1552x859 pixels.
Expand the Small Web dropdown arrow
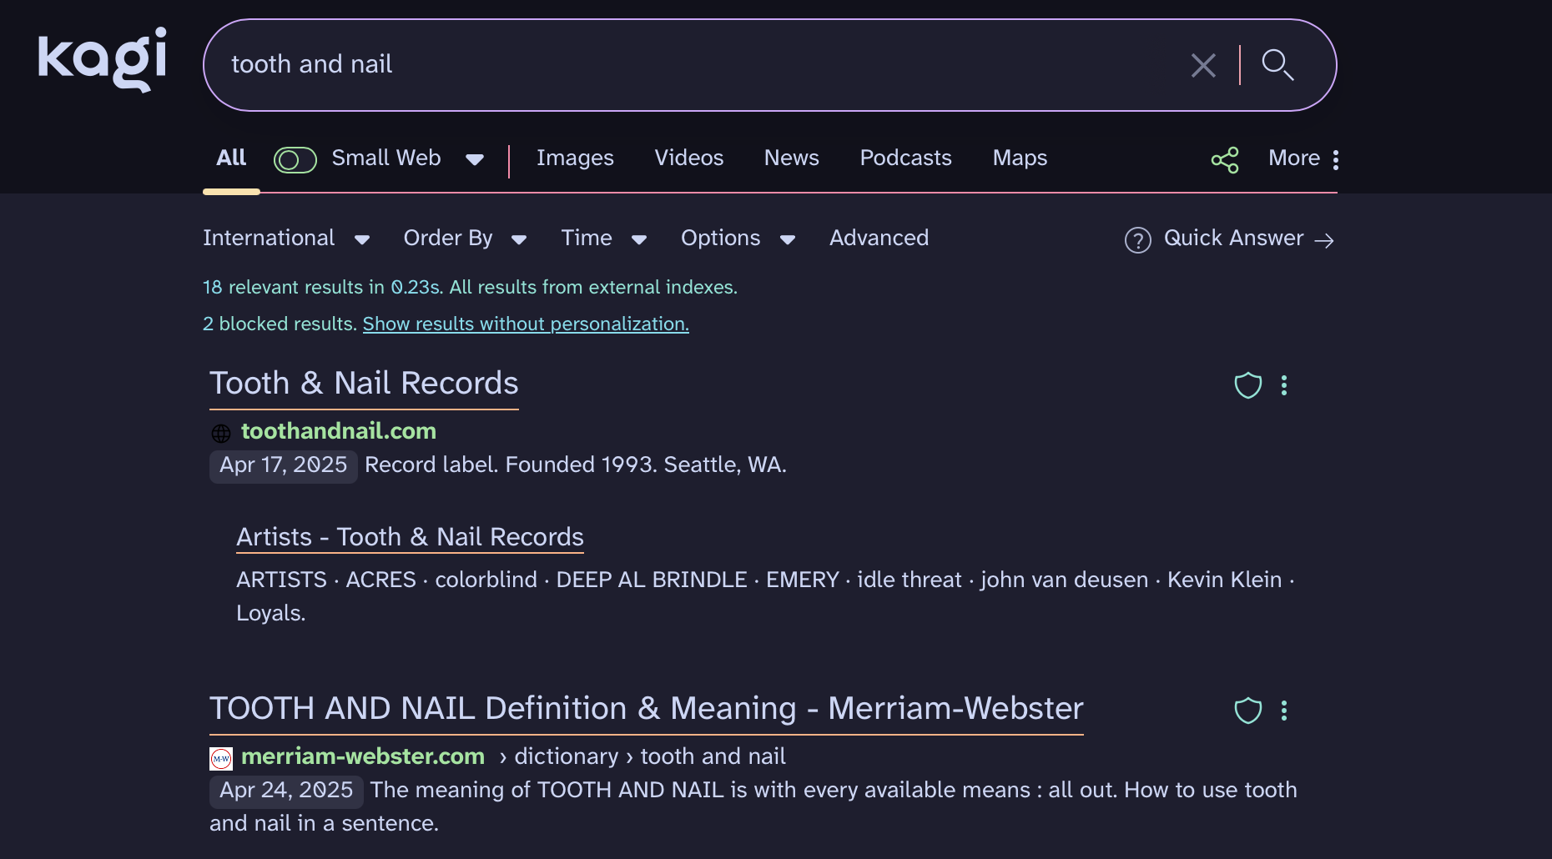pos(475,160)
